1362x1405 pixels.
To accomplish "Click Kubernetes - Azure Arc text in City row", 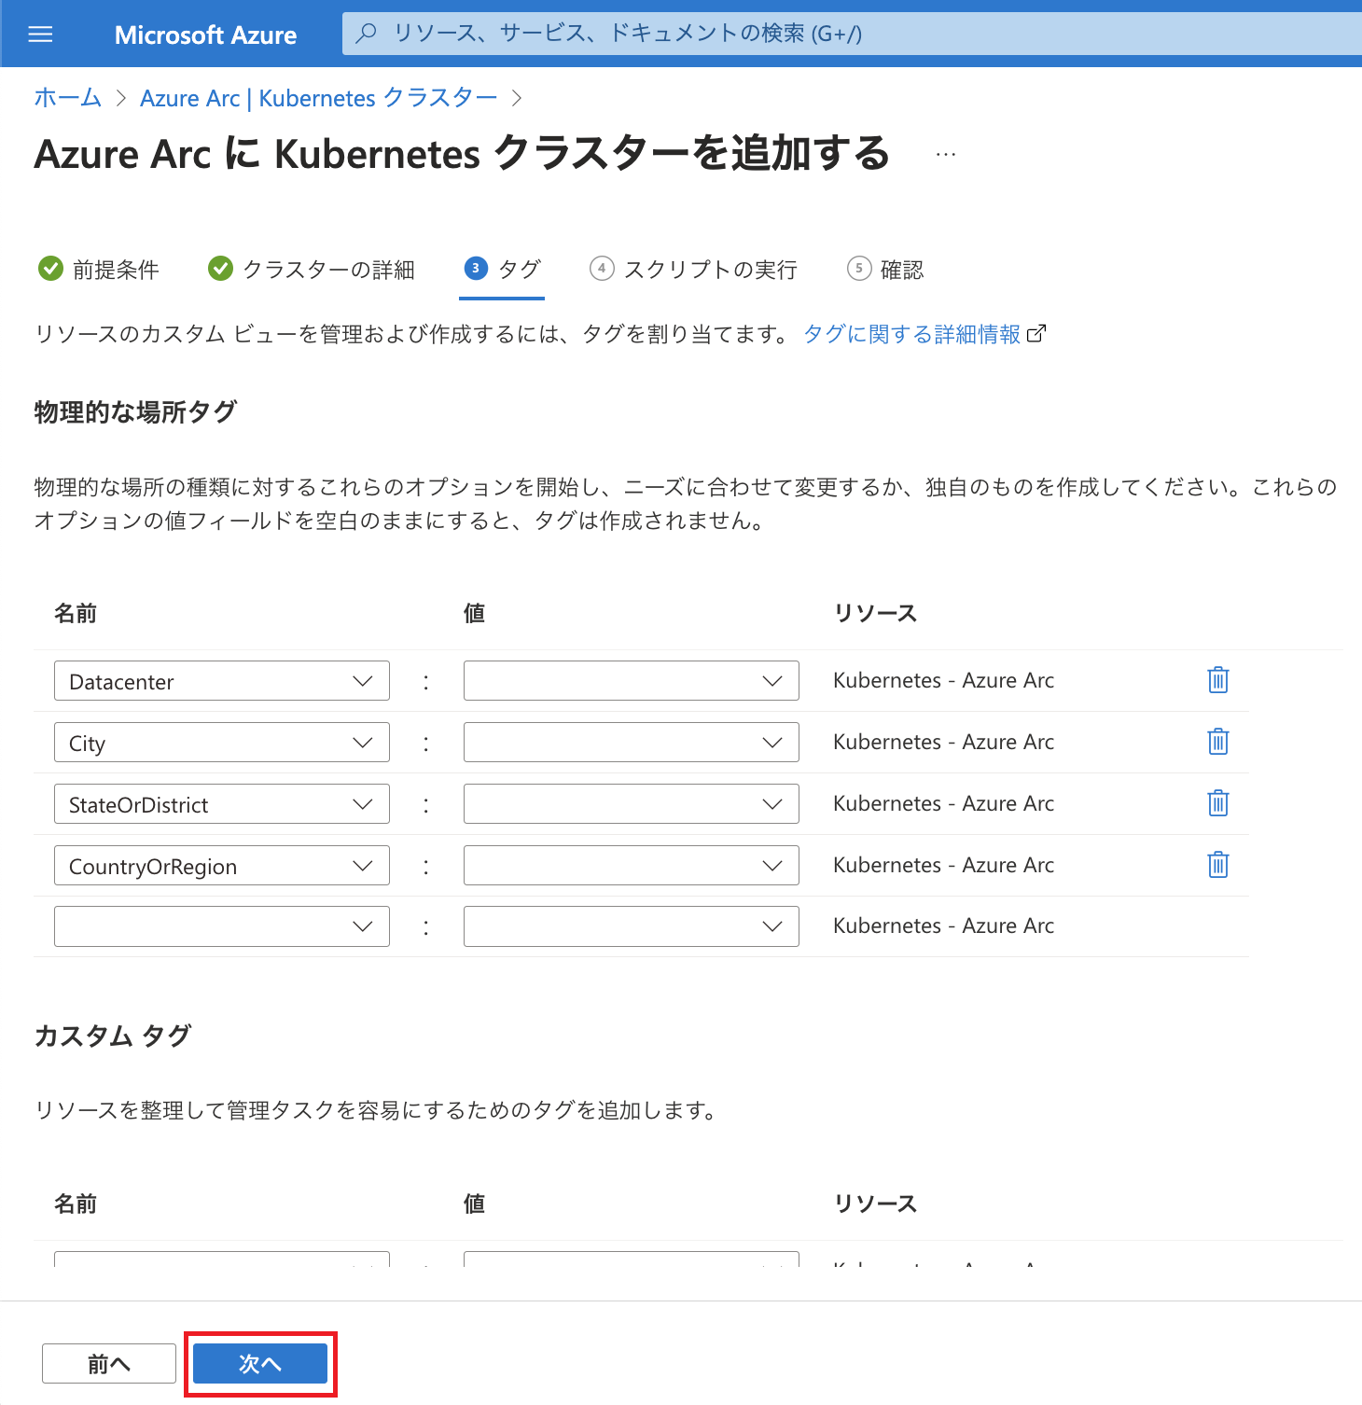I will [943, 742].
